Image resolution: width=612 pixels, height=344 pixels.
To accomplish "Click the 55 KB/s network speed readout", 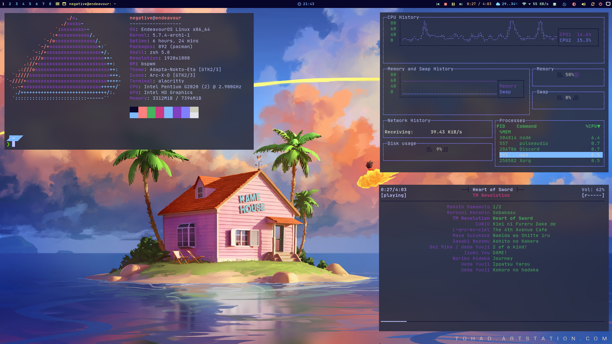I will coord(541,4).
